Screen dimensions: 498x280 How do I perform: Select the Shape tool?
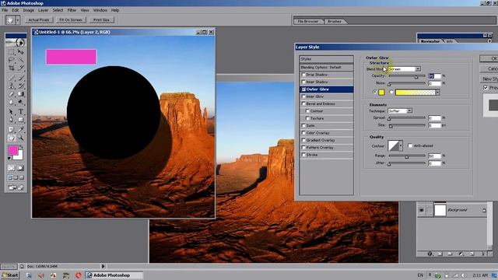point(21,120)
